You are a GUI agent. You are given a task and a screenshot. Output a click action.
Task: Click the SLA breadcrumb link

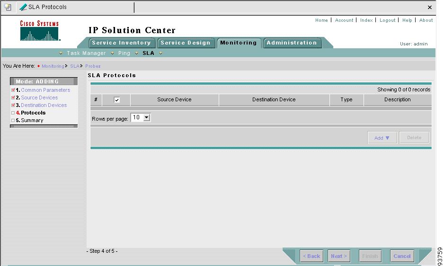[75, 66]
